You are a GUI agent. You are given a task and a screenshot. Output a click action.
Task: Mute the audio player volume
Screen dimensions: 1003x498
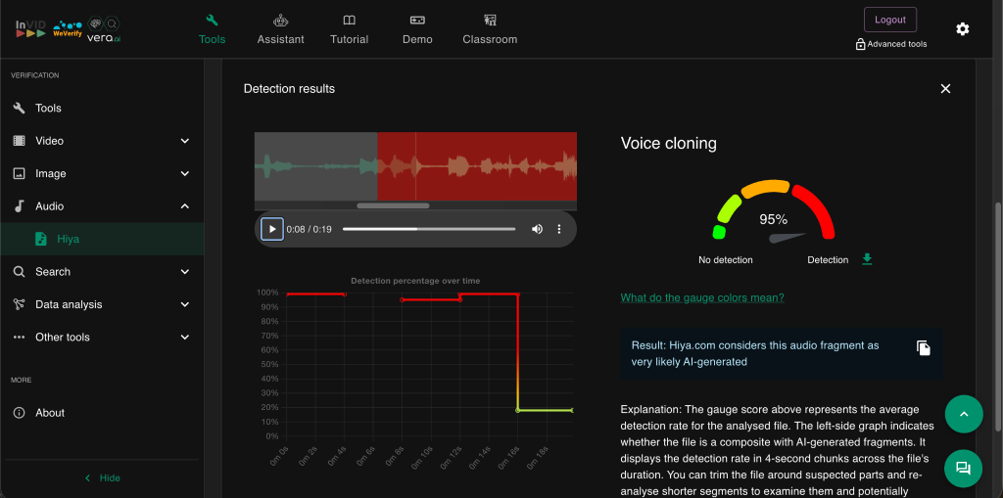(537, 229)
